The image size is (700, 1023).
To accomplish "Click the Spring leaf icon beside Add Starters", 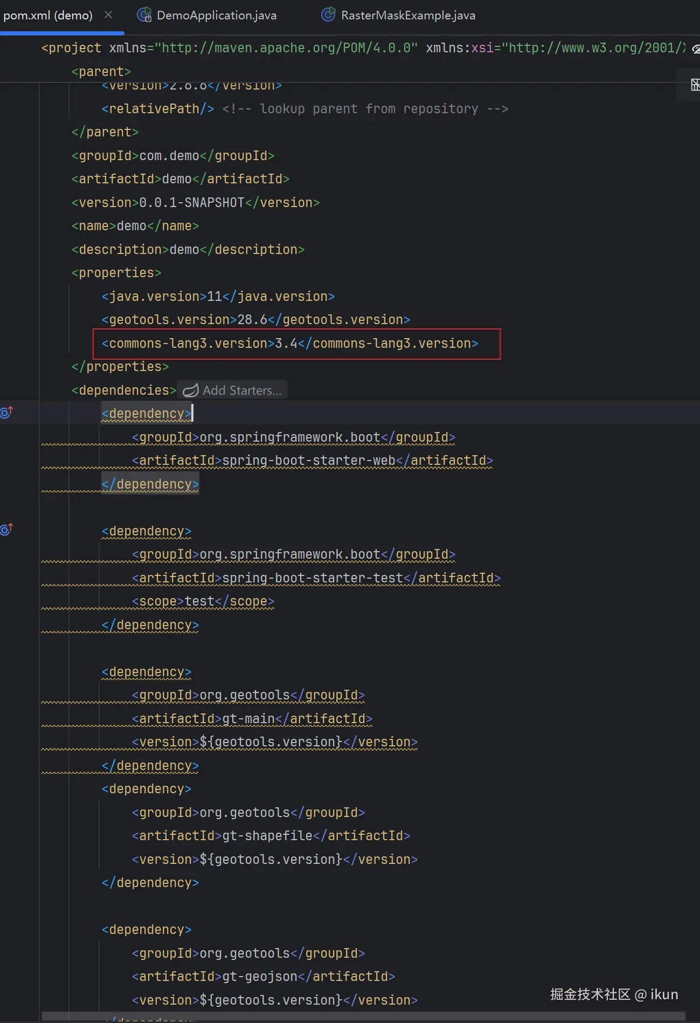I will point(191,390).
